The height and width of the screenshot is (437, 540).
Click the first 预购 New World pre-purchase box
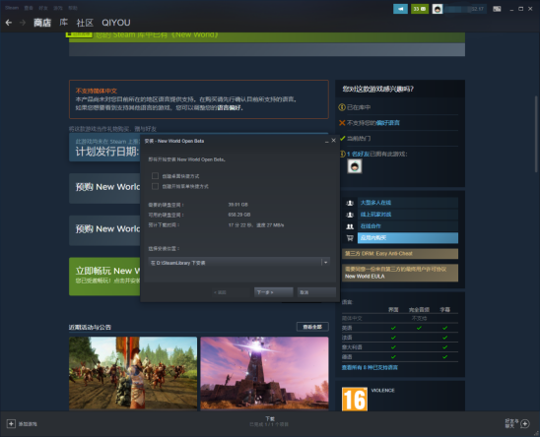(104, 188)
